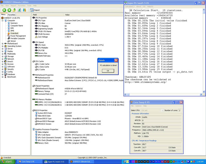Select the Overclock tree item
Screen dimensions: 206x164
[x=14, y=33]
